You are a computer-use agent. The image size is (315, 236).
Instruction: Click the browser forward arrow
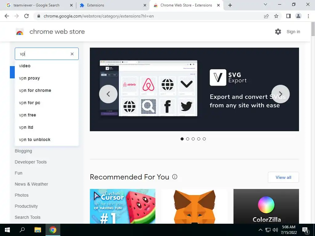17,16
